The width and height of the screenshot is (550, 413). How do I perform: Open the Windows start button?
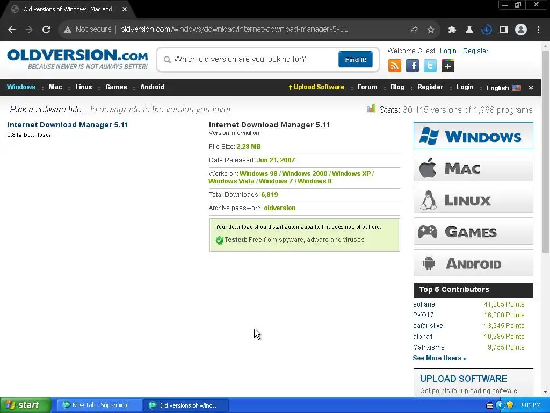point(26,405)
